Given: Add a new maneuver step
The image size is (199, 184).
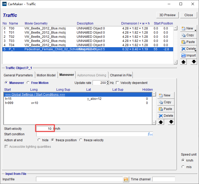Looking at the screenshot, I should click(x=166, y=95).
